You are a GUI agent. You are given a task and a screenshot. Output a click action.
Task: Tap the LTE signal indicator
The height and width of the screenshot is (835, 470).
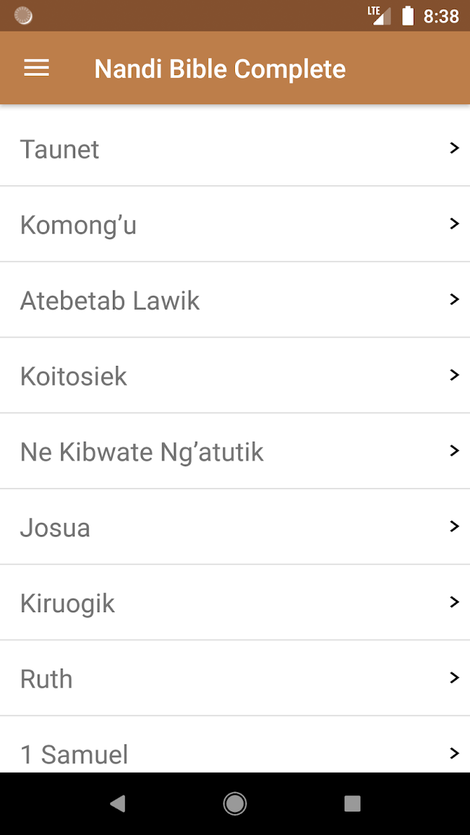pyautogui.click(x=379, y=15)
